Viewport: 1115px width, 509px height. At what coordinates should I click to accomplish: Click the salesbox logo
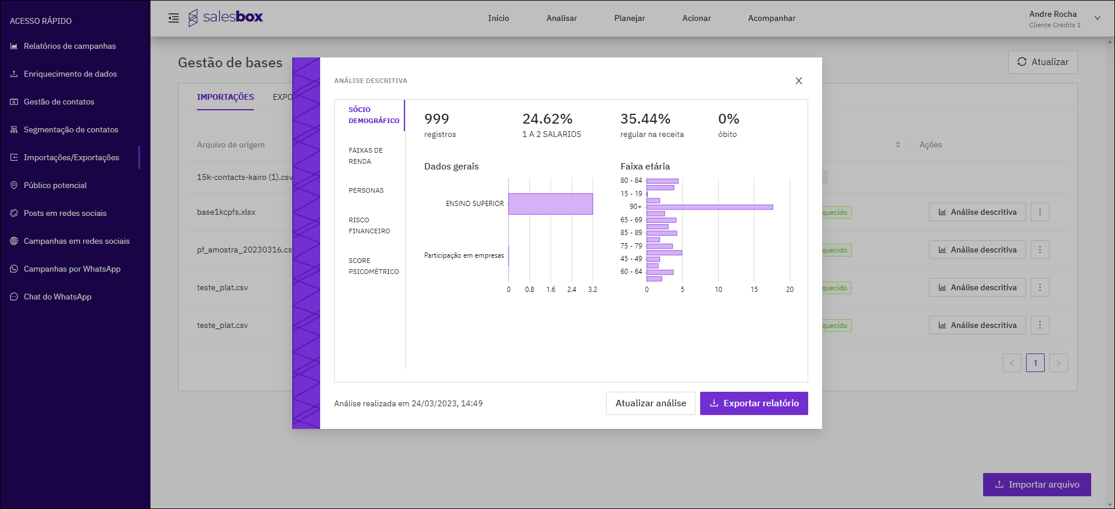[226, 17]
